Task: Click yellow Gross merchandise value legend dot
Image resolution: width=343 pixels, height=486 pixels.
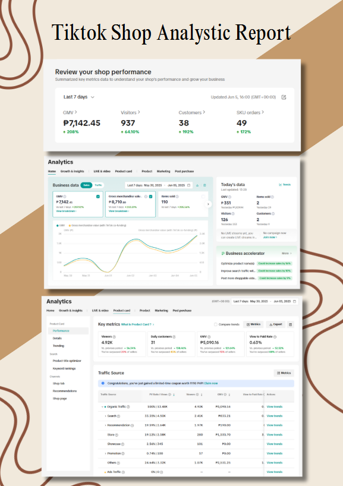Action: [x=70, y=225]
